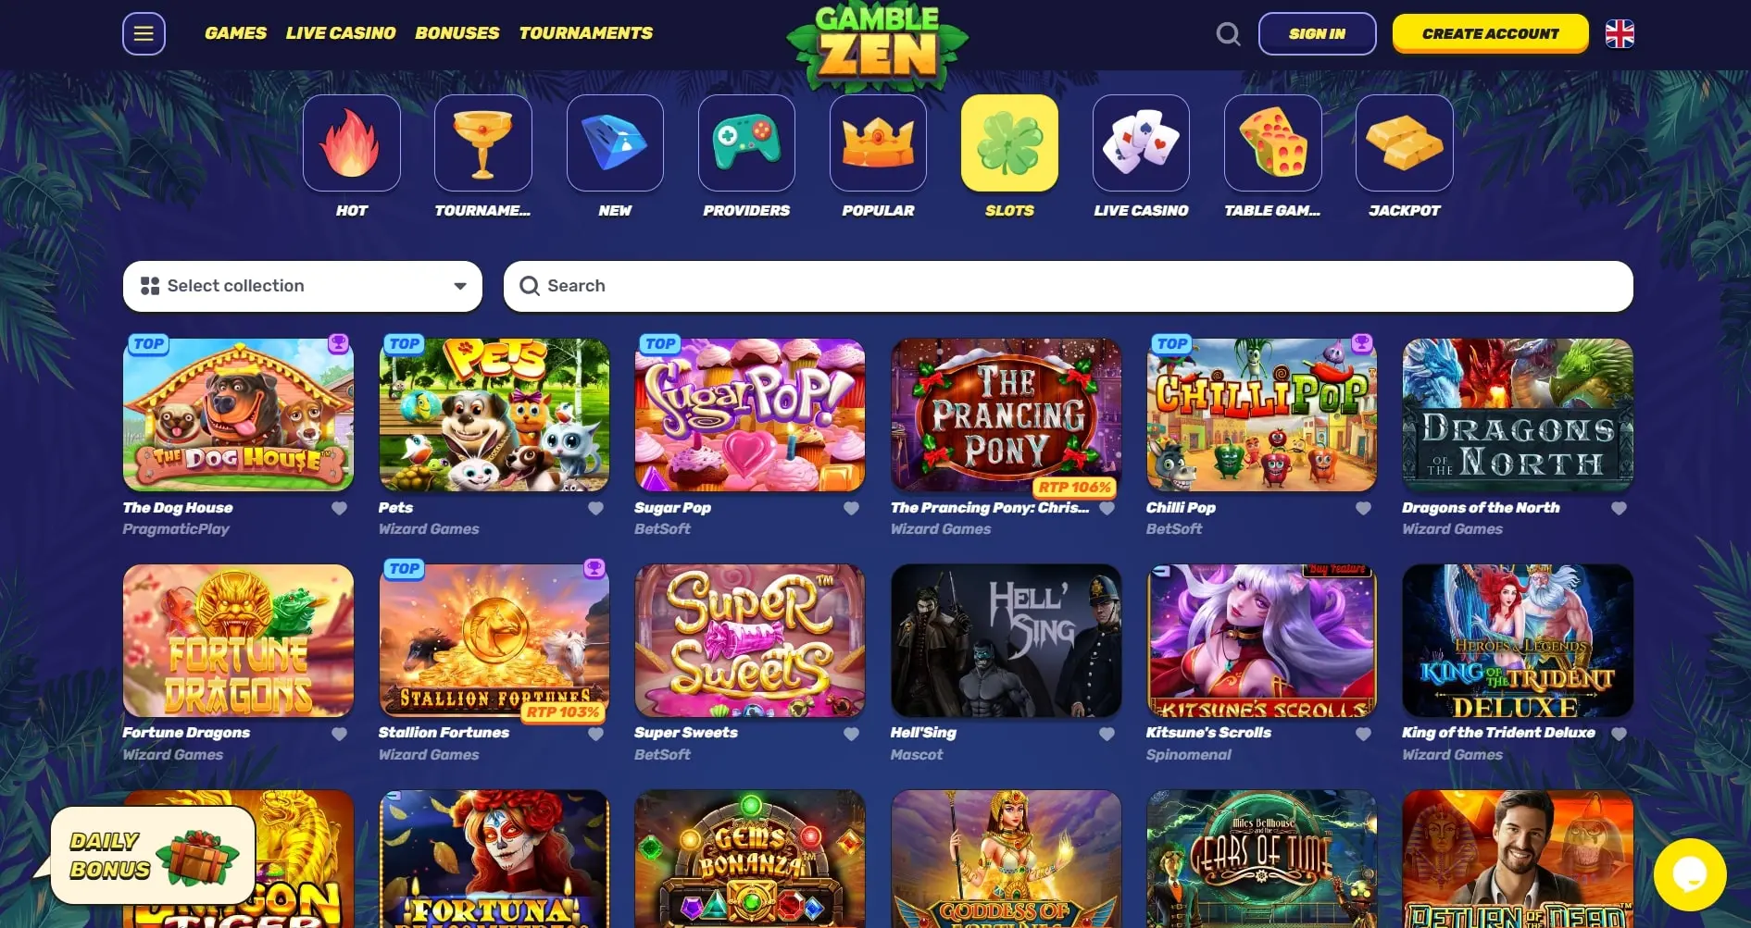Viewport: 1751px width, 928px height.
Task: Select the New diamond category icon
Action: pyautogui.click(x=615, y=143)
